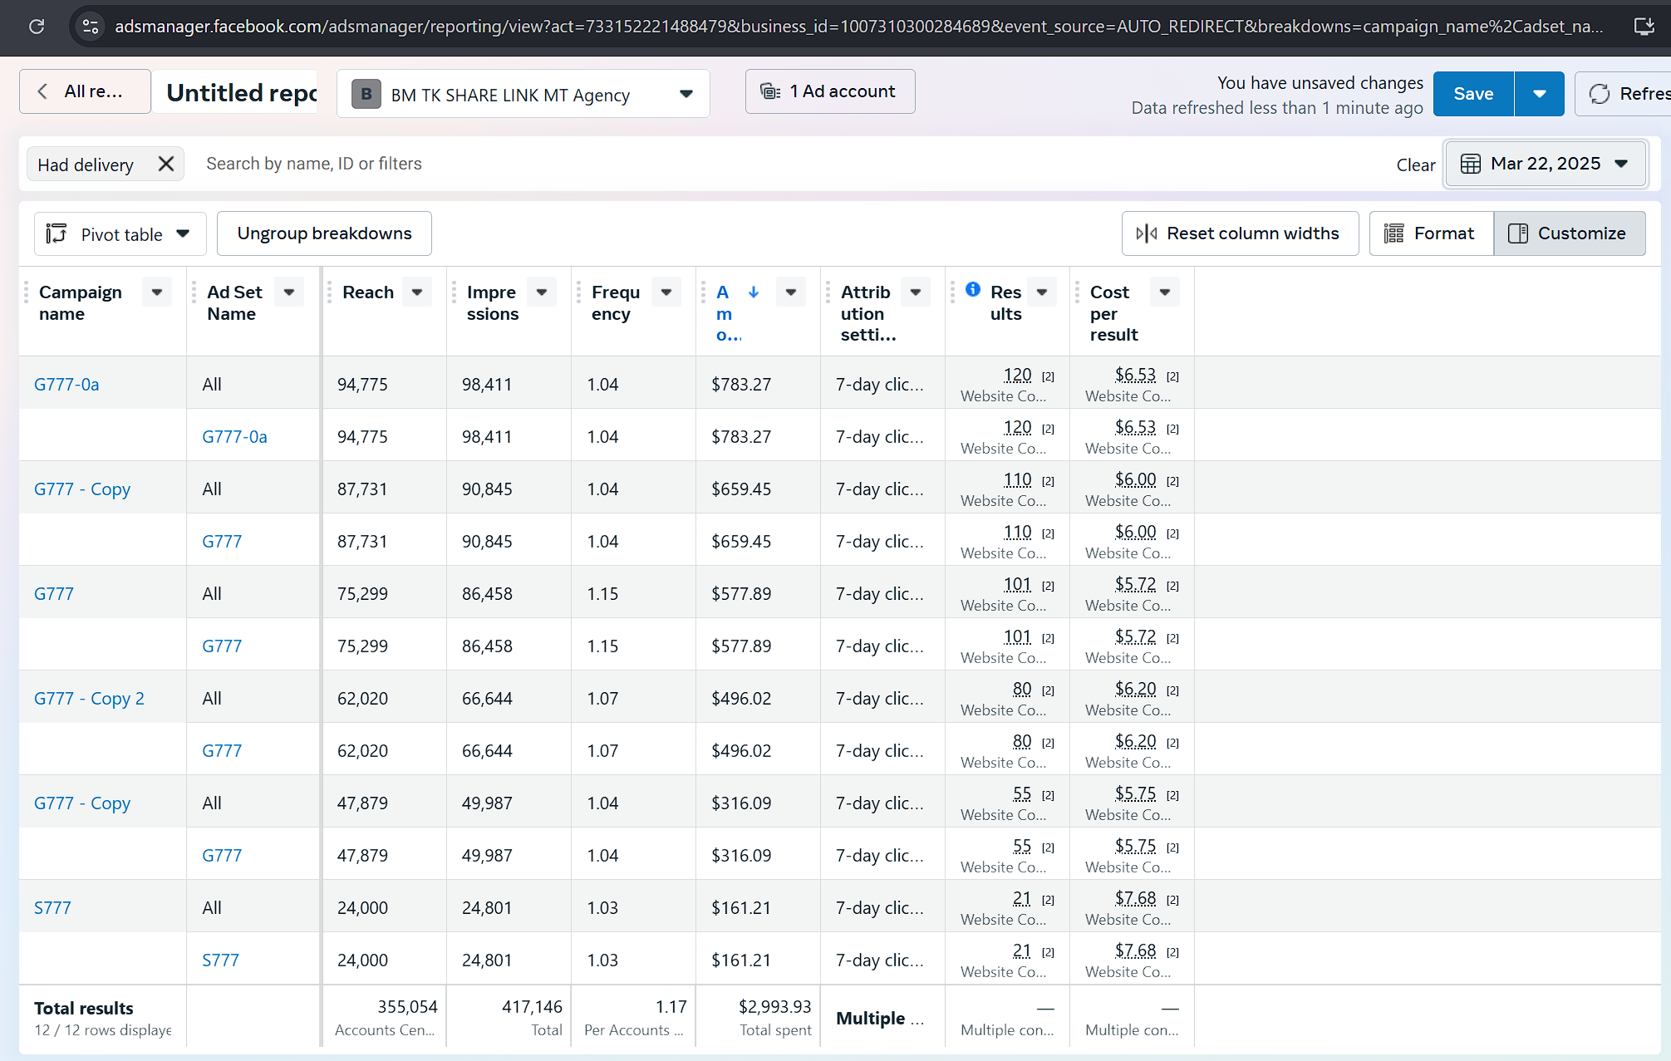Open the Mar 22, 2025 date picker
The image size is (1671, 1061).
pyautogui.click(x=1545, y=164)
